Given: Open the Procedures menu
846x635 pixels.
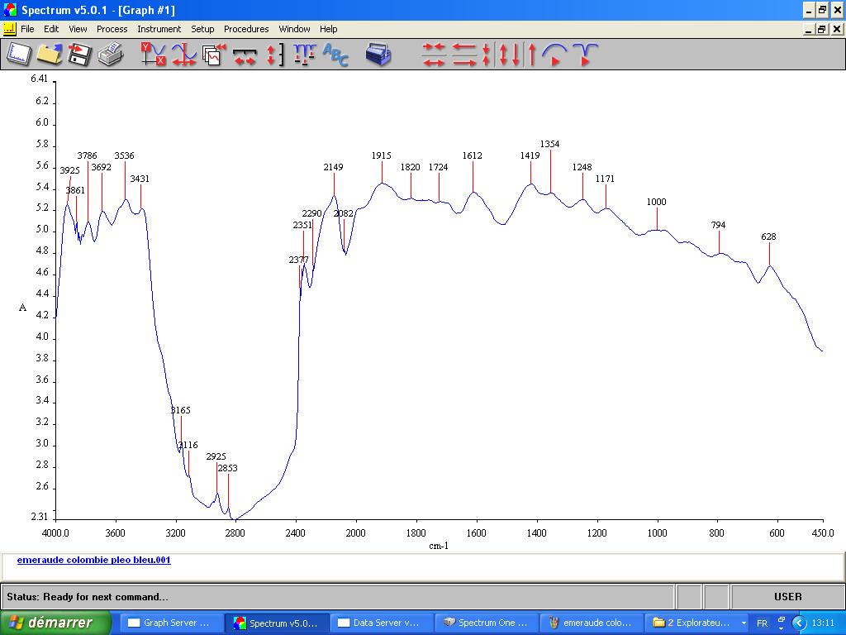Looking at the screenshot, I should tap(246, 29).
